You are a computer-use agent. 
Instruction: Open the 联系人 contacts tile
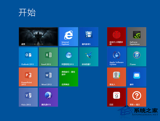[117, 77]
